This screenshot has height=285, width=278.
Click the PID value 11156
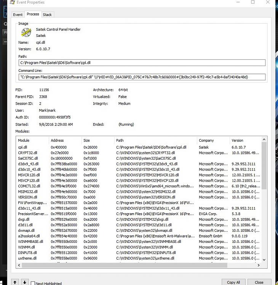pyautogui.click(x=44, y=90)
